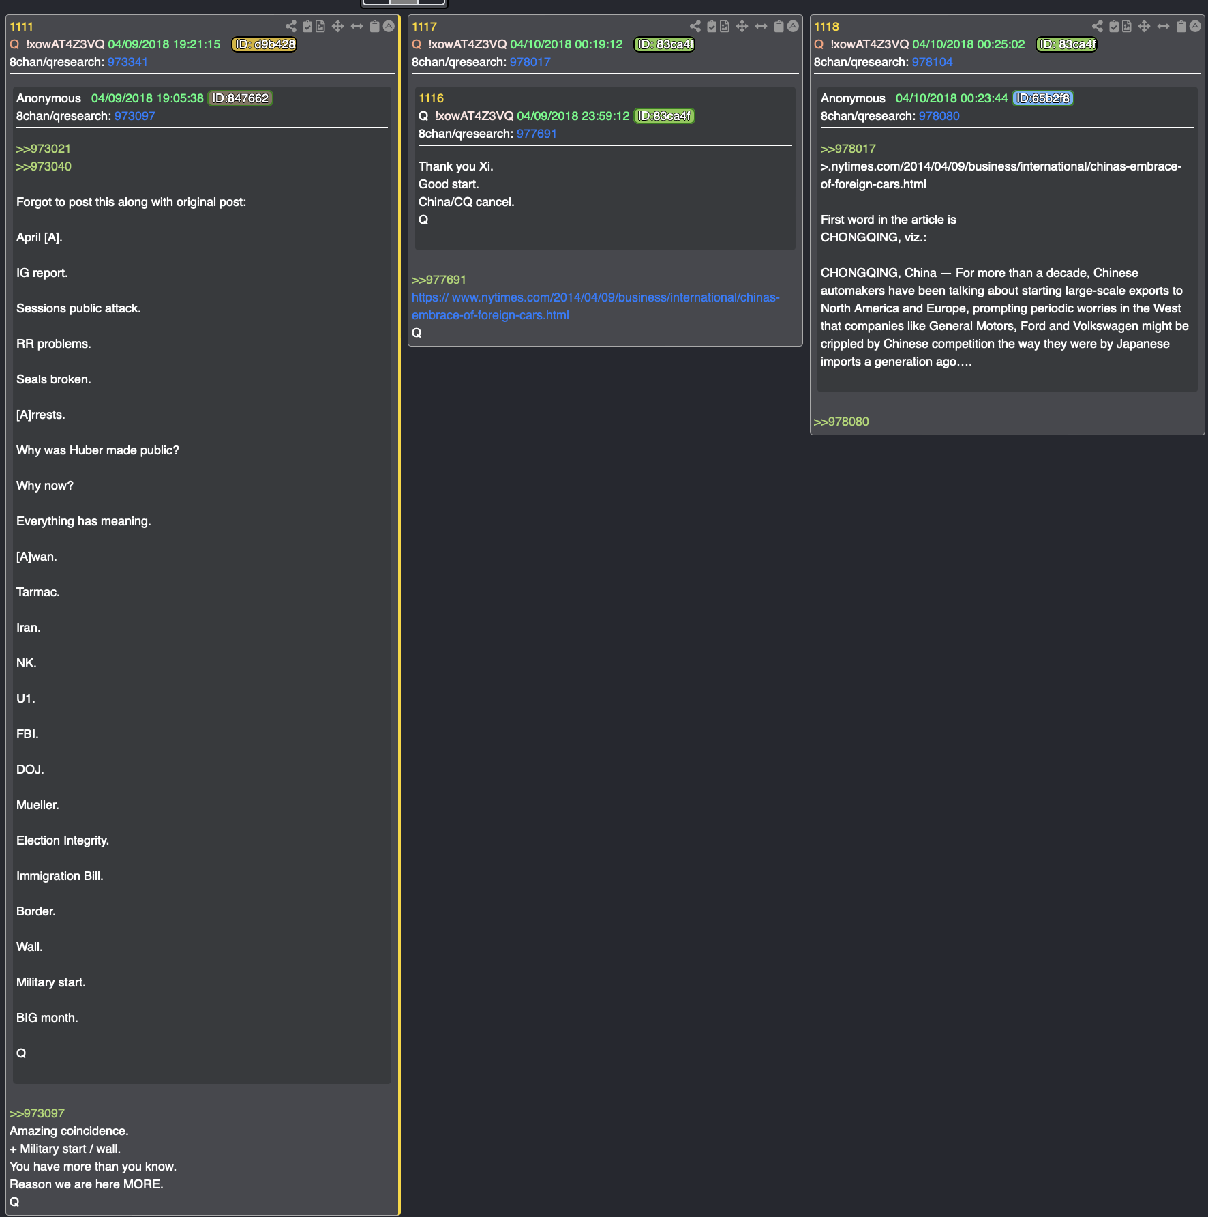
Task: Click the plain clipboard icon on post 1111
Action: pos(374,27)
